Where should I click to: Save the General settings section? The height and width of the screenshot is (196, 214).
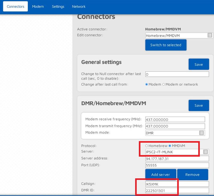pyautogui.click(x=199, y=64)
